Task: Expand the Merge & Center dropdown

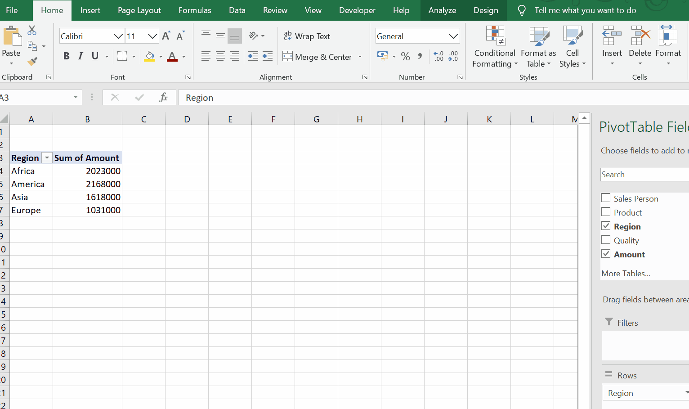Action: click(x=360, y=57)
